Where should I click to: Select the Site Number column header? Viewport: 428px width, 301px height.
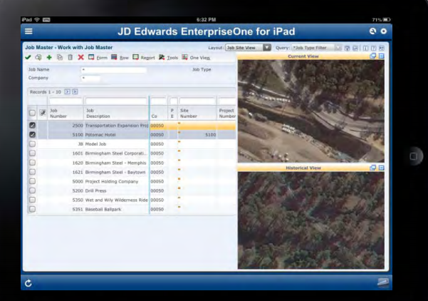click(x=197, y=113)
